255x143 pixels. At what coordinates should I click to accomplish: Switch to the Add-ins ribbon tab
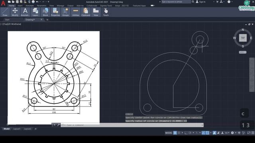pos(80,6)
